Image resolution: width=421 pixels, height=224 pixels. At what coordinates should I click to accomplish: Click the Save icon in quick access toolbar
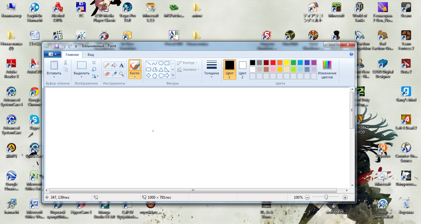pos(57,46)
